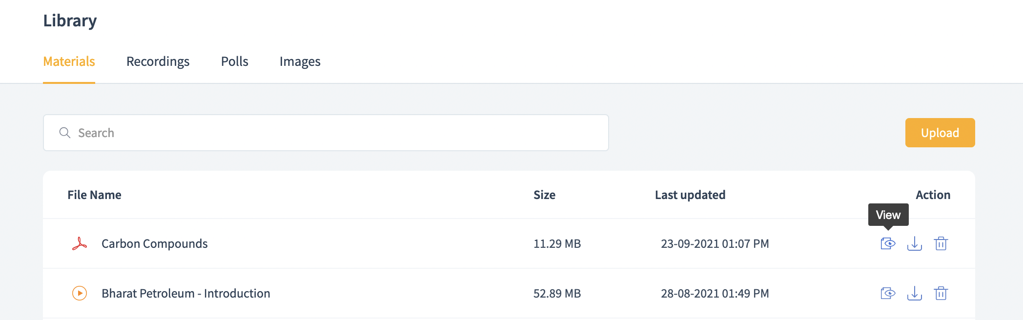Delete the Carbon Compounds file
The height and width of the screenshot is (320, 1023).
click(x=941, y=243)
